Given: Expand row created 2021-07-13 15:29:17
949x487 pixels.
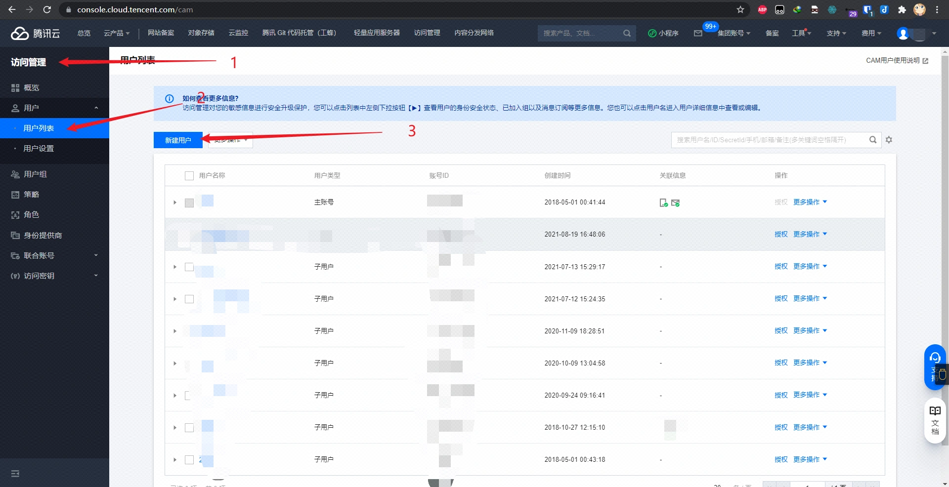Looking at the screenshot, I should (x=175, y=267).
